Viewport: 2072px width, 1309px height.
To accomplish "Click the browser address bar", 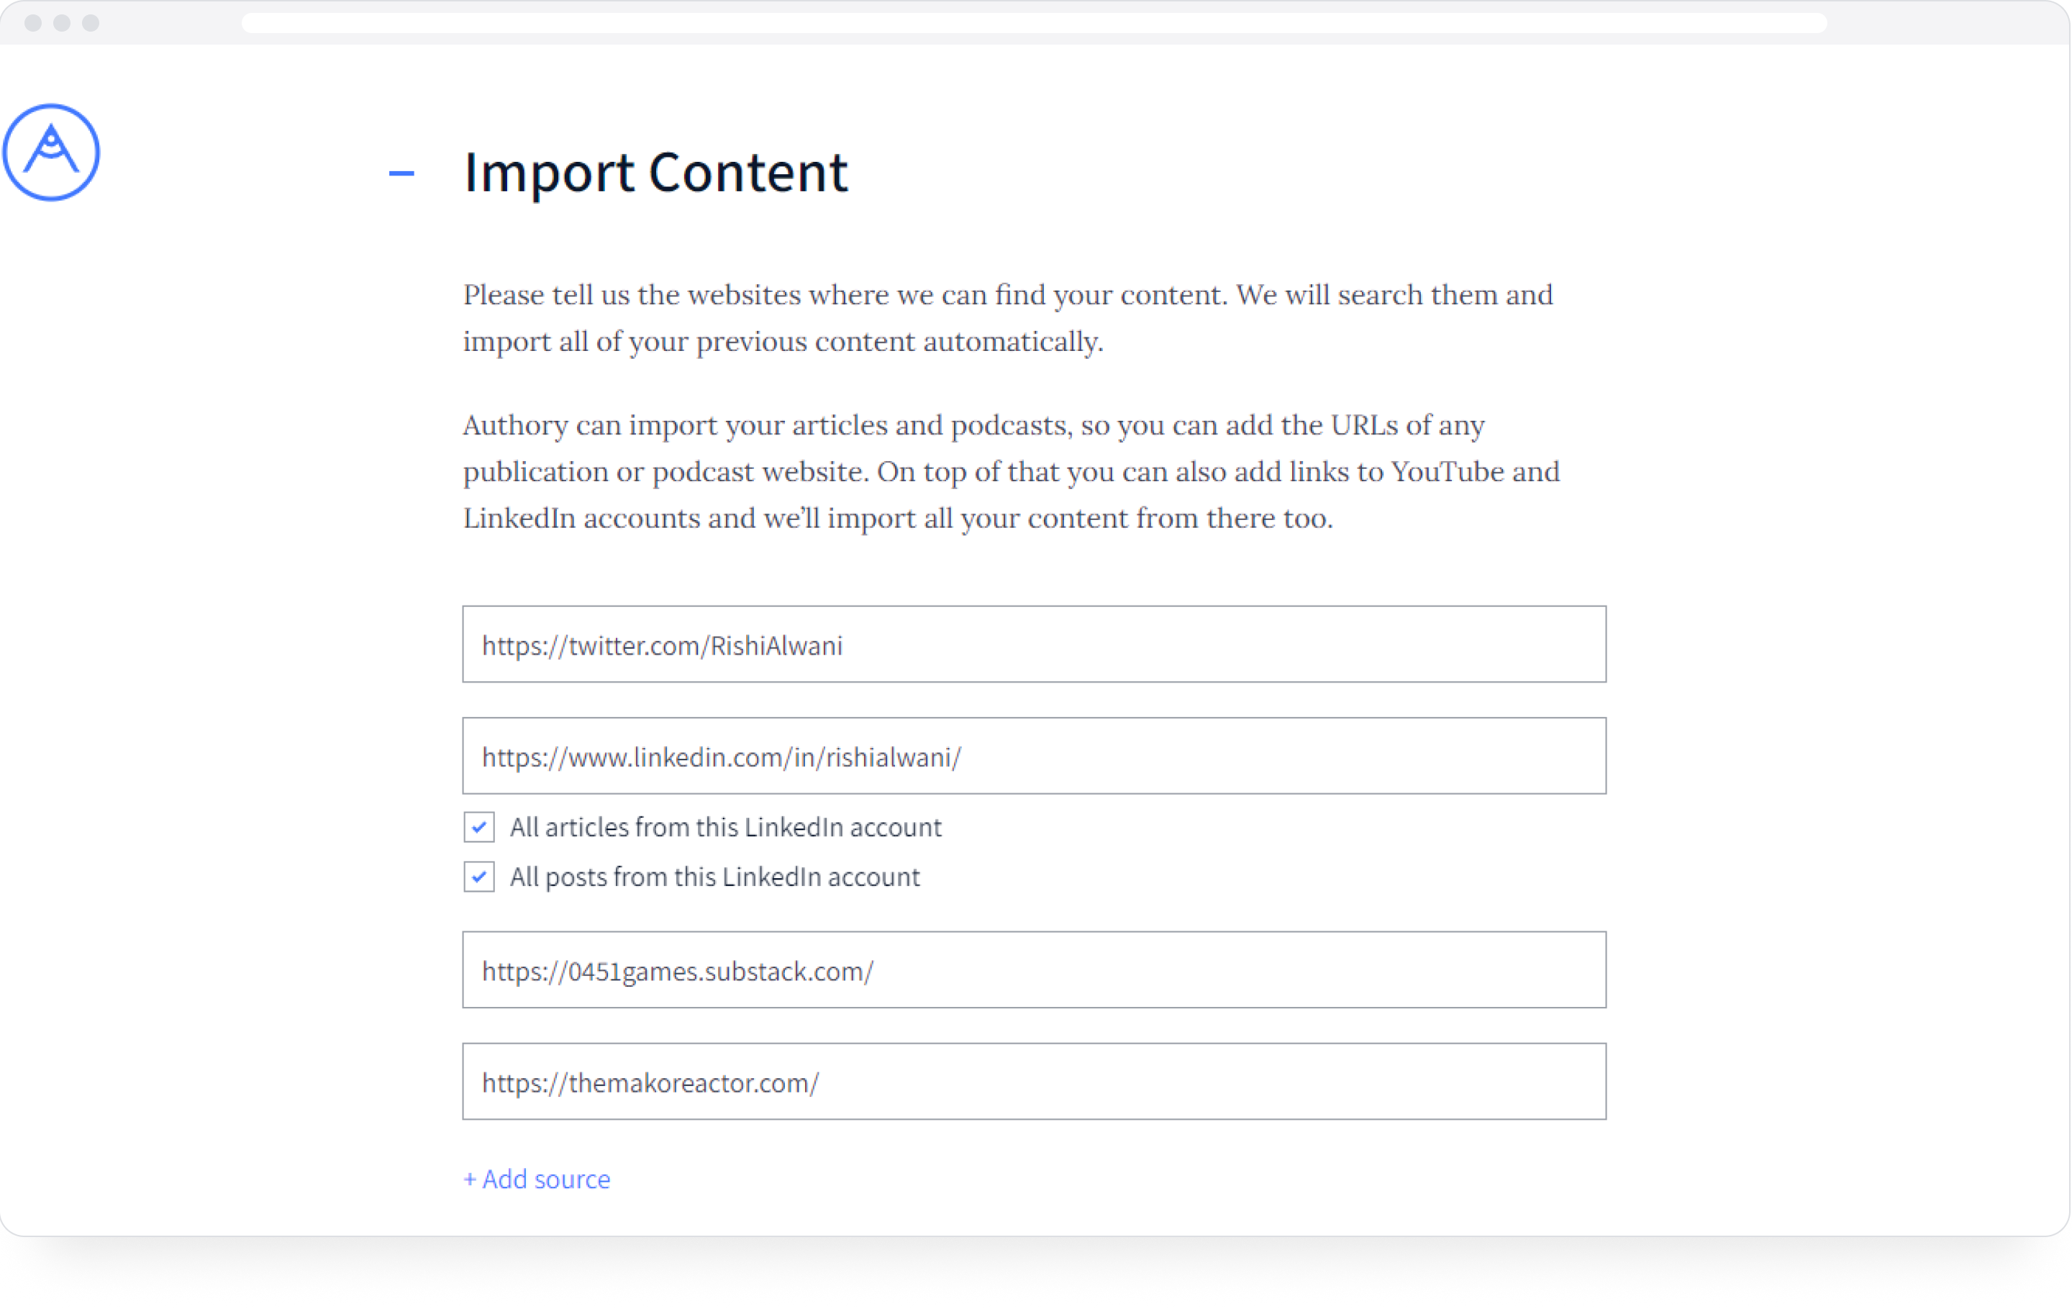I will point(1032,22).
